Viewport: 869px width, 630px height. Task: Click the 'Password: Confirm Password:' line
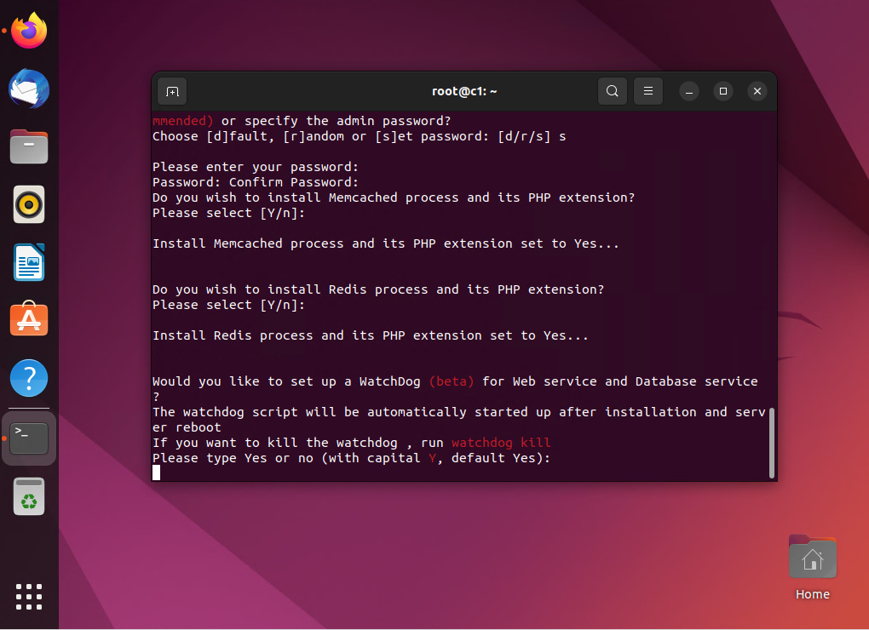(256, 182)
